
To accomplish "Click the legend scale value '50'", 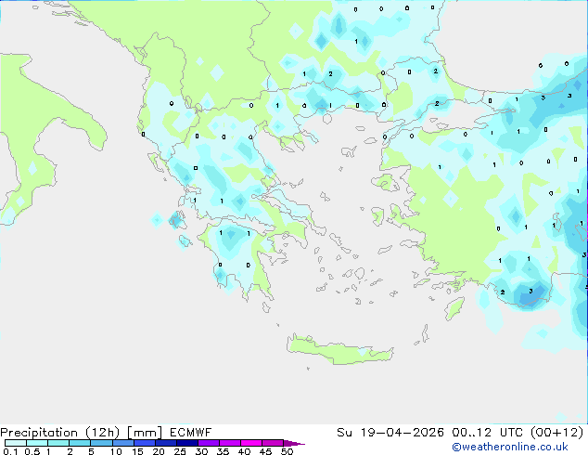I will [x=288, y=451].
